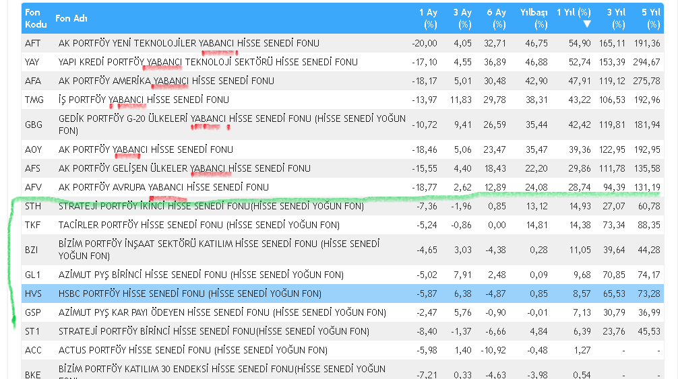Select fund code TMG

click(34, 100)
